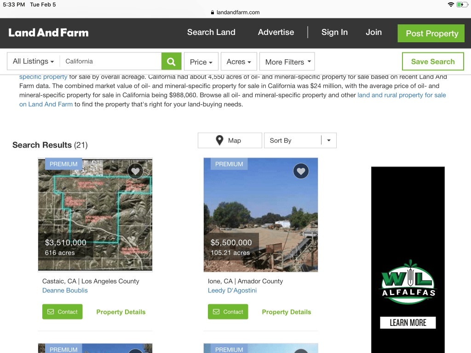The image size is (471, 353).
Task: Favorite the Castaic property with heart icon
Action: 135,171
